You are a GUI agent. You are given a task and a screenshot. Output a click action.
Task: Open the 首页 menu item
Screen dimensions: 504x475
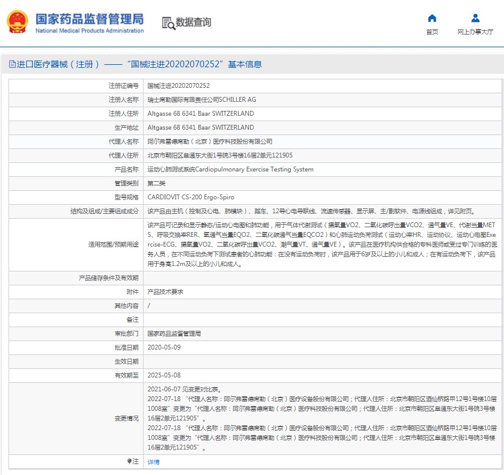click(432, 32)
